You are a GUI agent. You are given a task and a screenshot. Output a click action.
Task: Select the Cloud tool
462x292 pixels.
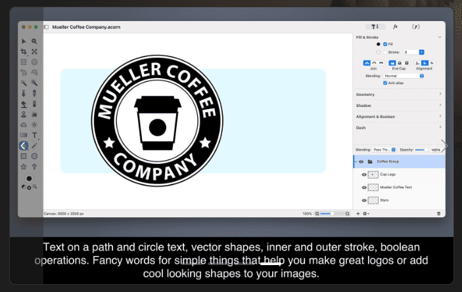24,125
